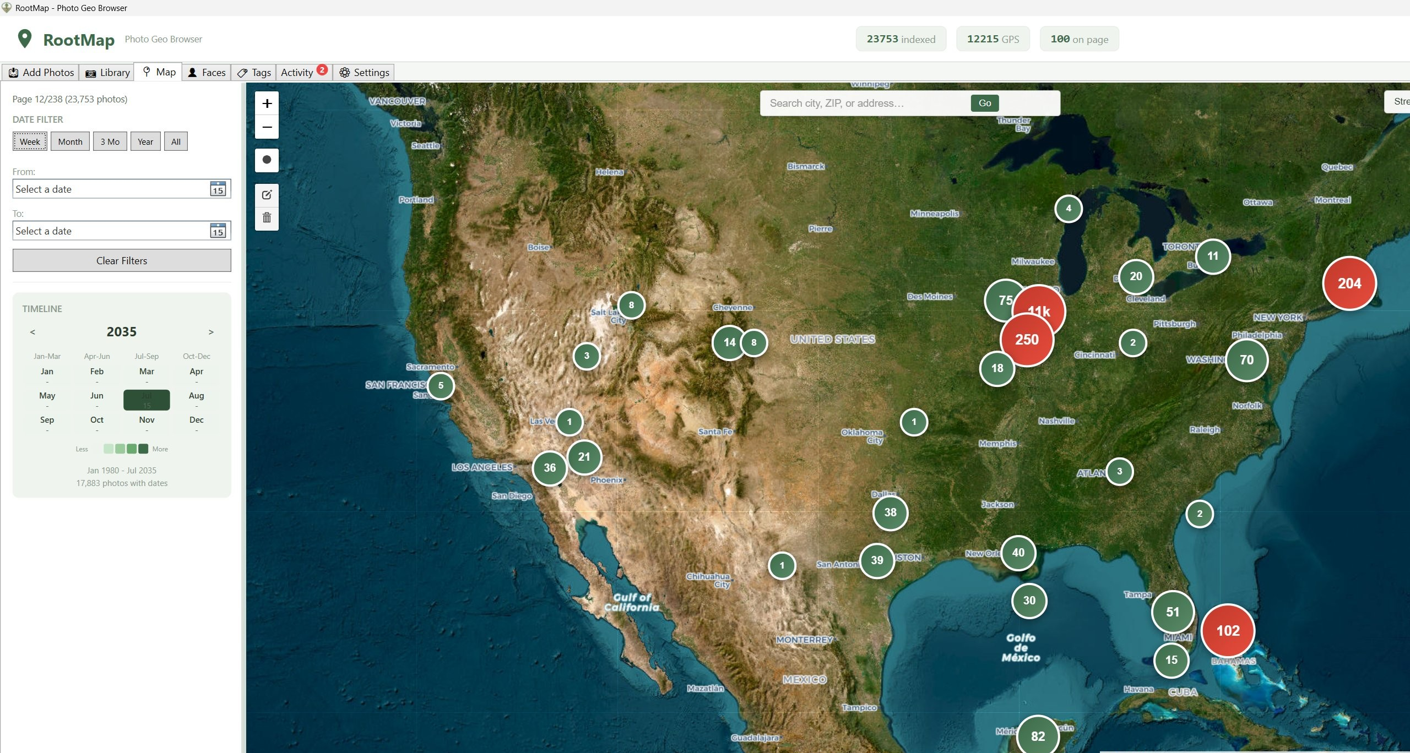Open the 30 cluster in Gulf of Mexico
Viewport: 1410px width, 753px height.
[1029, 601]
